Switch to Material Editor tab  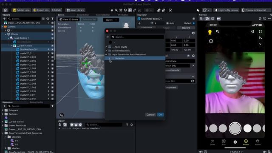103,15
